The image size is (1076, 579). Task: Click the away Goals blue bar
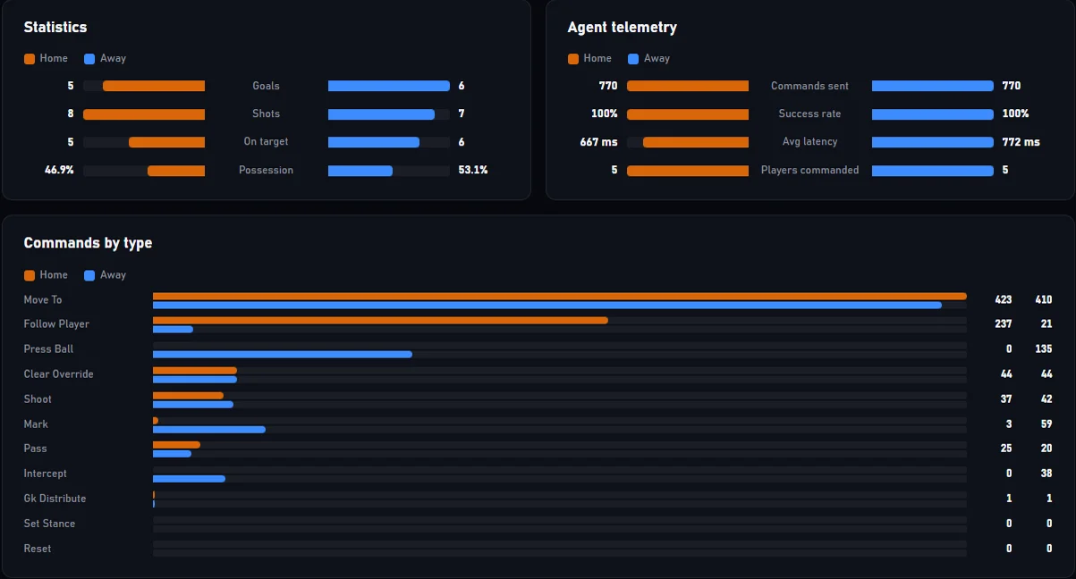389,86
